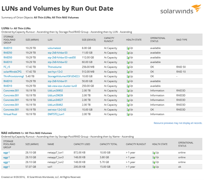This screenshot has width=204, height=180.
Task: Click the Up health icon for DMTST3_Lun1
Action: click(x=128, y=115)
